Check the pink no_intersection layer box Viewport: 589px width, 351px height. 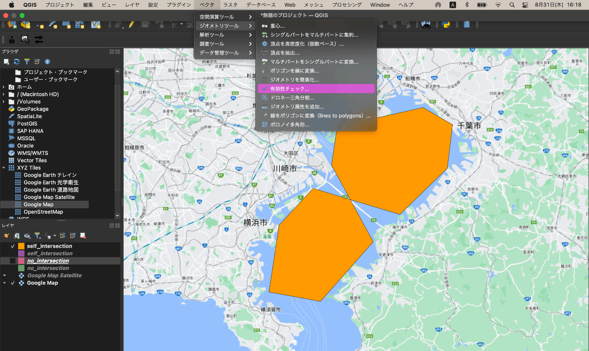click(13, 261)
